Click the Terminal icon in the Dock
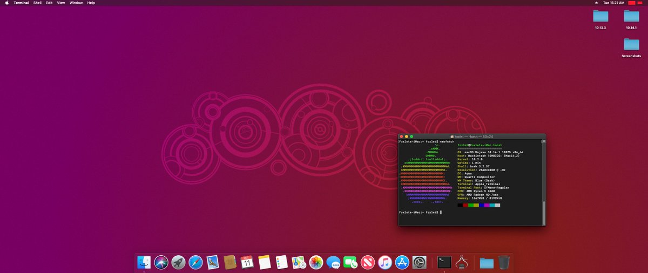Screen dimensions: 648x273 [x=444, y=262]
